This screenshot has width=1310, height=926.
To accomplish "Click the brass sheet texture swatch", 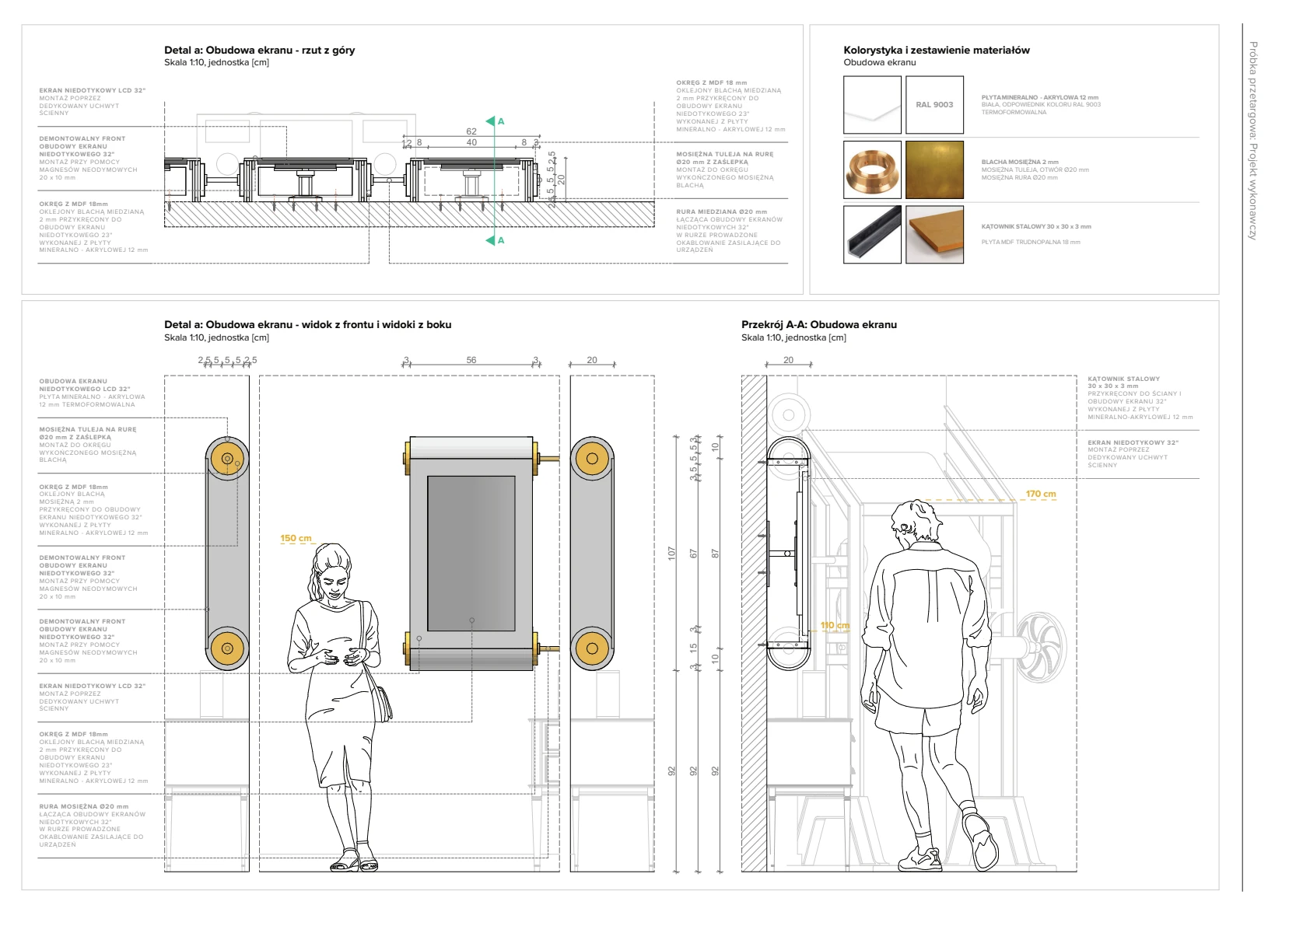I will [x=934, y=169].
